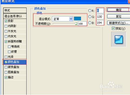The image size is (130, 95).
Task: Enable the 光泽 satin checkbox
Action: point(6,57)
